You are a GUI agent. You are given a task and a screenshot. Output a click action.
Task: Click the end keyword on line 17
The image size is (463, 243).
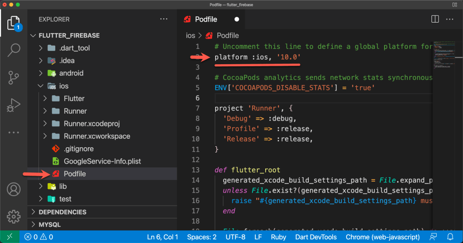coord(229,211)
